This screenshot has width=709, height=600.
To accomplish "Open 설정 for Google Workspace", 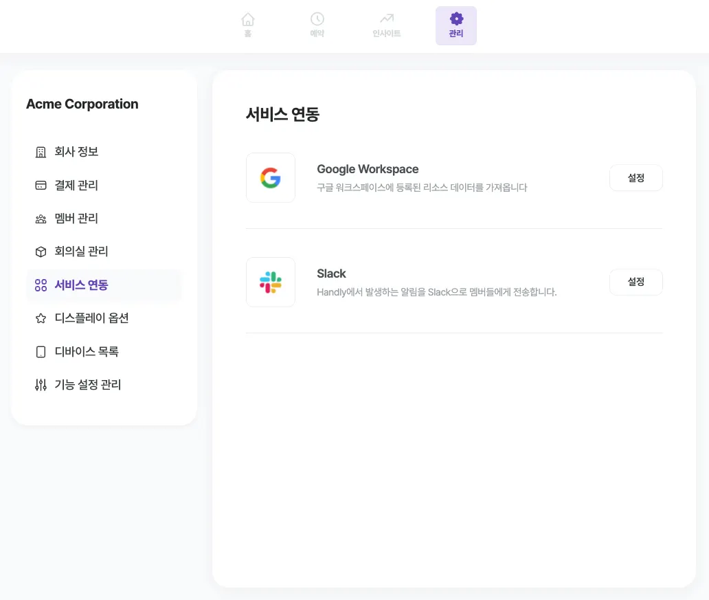I will point(635,177).
